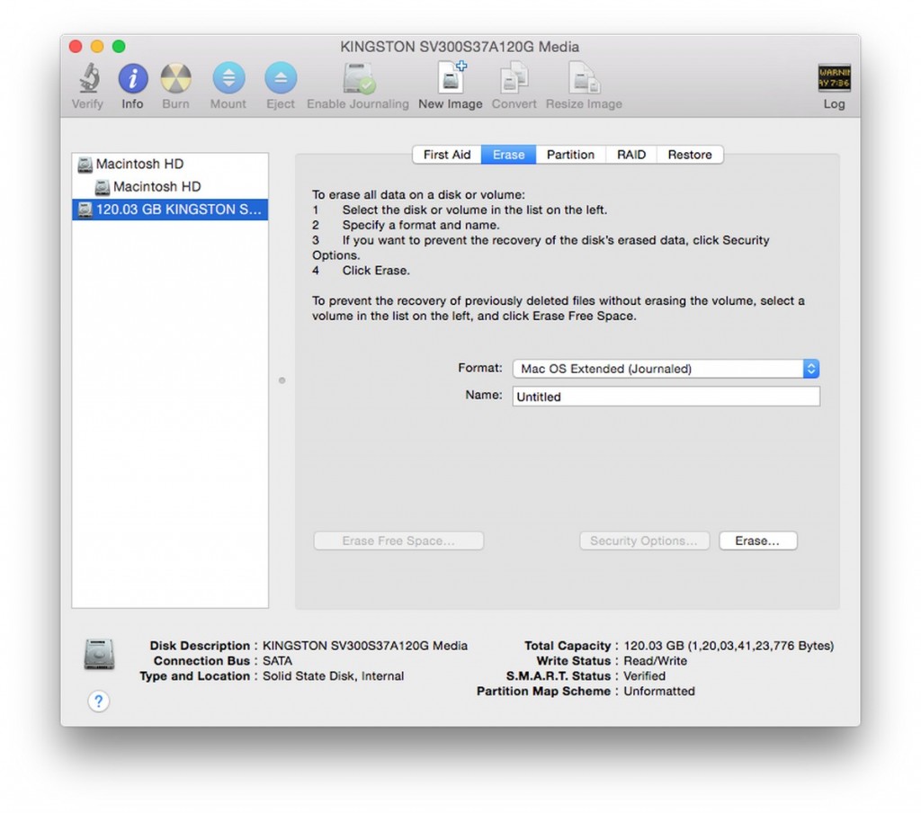Viewport: 921px width, 813px height.
Task: Switch to the Partition tab
Action: pyautogui.click(x=570, y=155)
